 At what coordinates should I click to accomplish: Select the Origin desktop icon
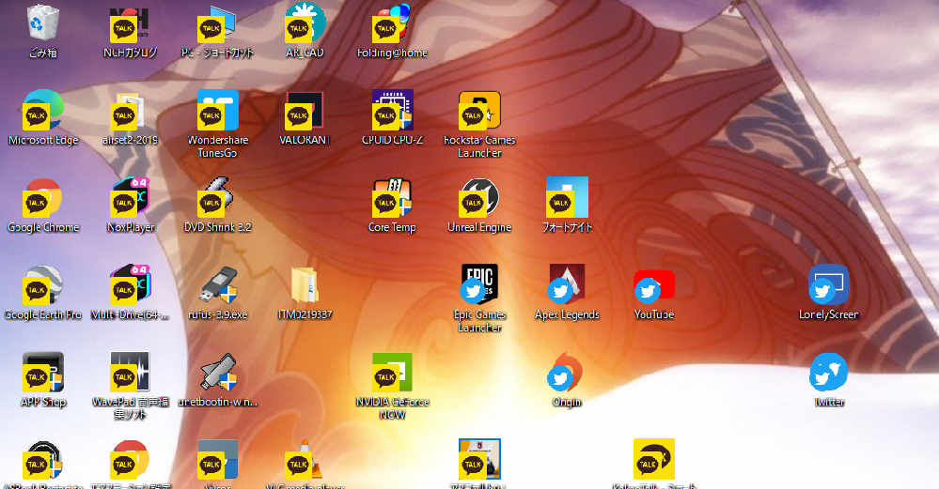tap(565, 372)
